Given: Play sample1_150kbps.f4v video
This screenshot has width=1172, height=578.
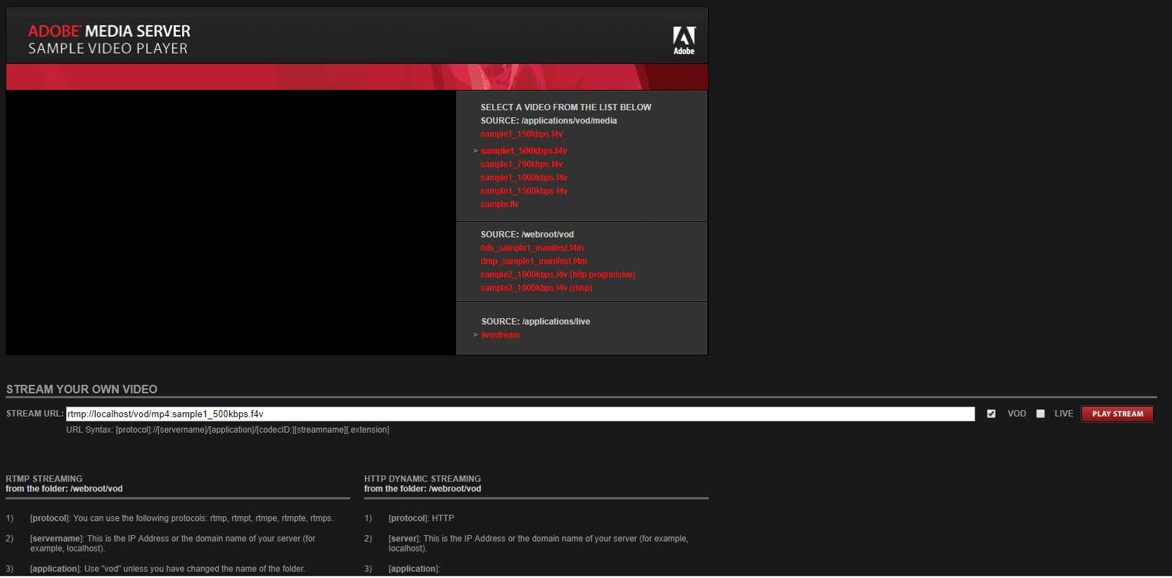Looking at the screenshot, I should click(x=522, y=134).
